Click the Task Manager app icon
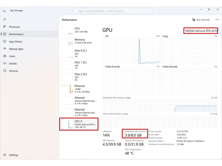Screen dimensions: 222x166 (4, 11)
